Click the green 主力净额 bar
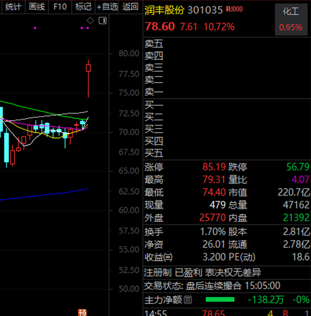 (220, 299)
